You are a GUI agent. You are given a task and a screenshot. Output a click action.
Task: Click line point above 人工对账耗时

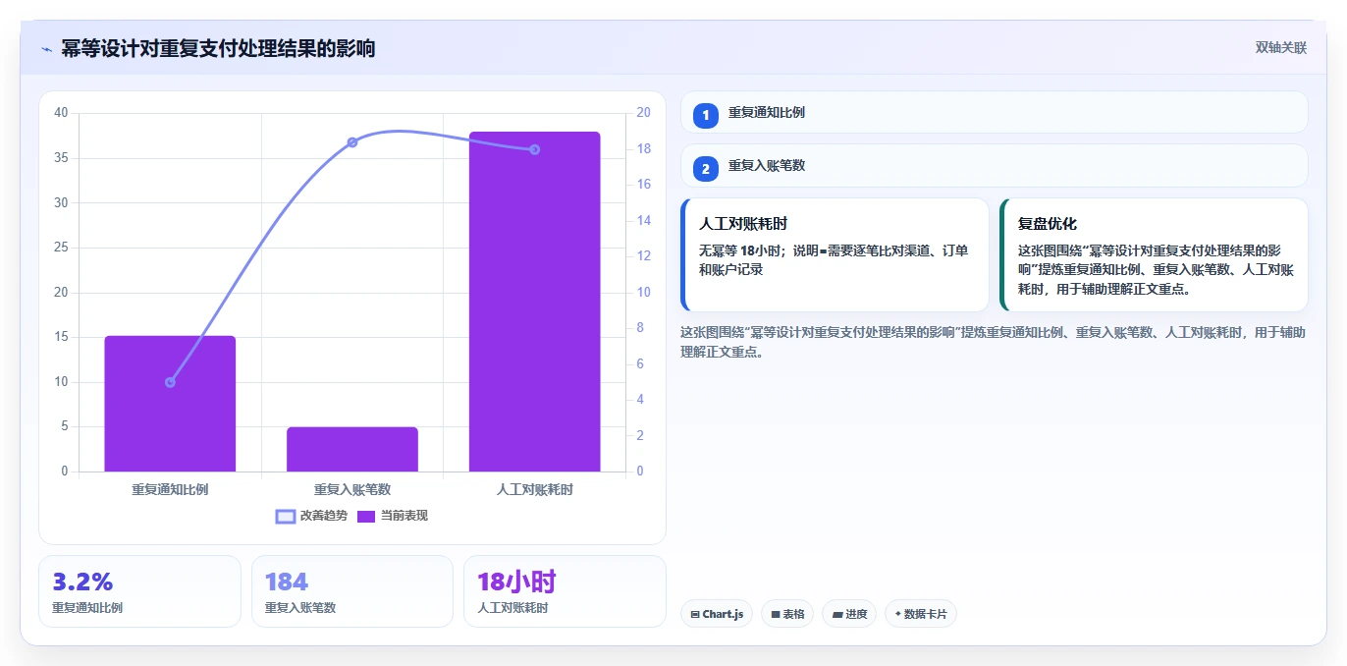534,149
